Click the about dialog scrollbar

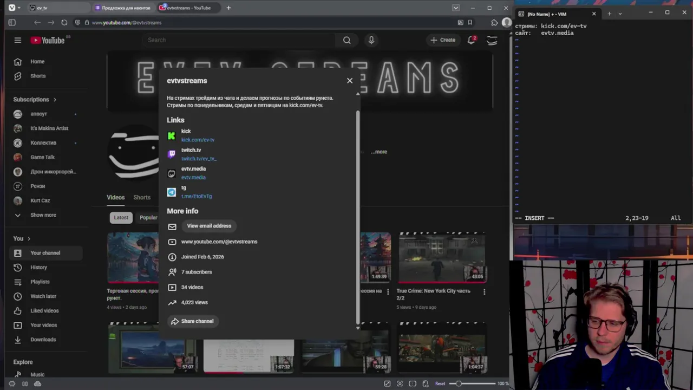357,217
